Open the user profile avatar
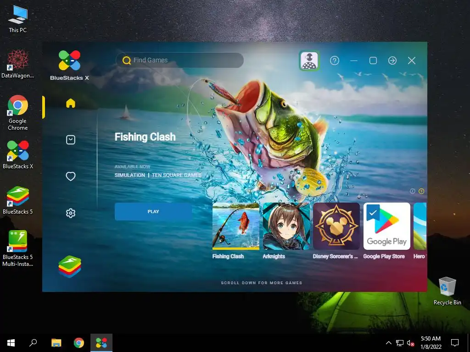 coord(309,61)
